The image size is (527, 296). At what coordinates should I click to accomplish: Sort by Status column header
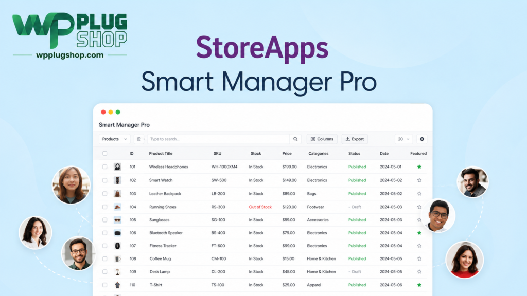354,153
